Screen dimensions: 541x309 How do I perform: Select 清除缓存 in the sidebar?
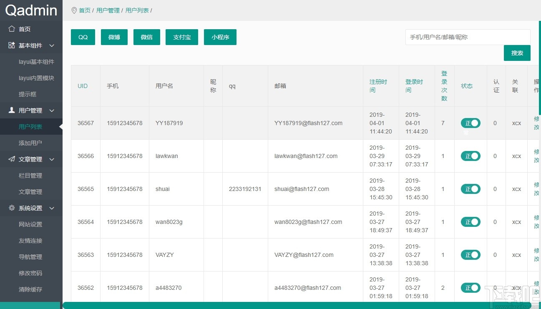[31, 289]
